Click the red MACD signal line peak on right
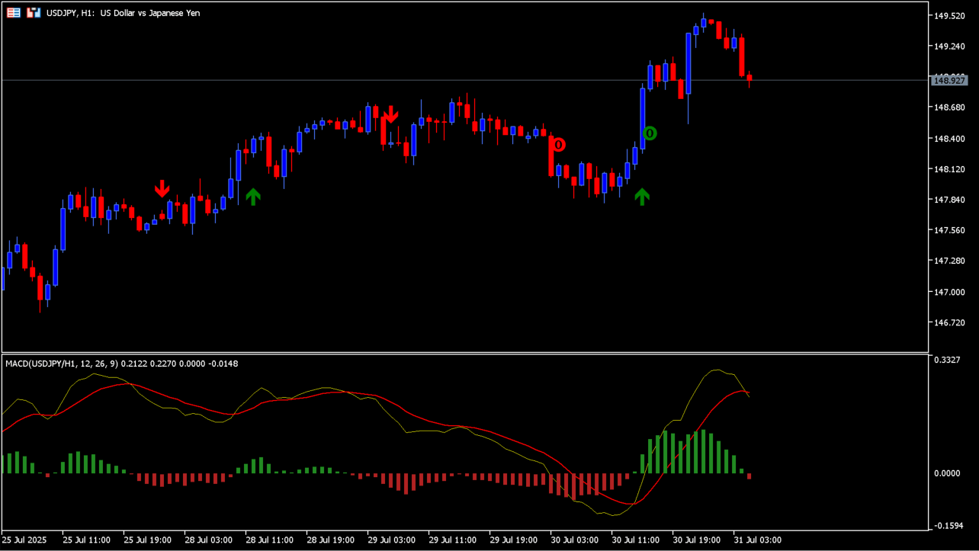This screenshot has height=551, width=979. [x=741, y=391]
